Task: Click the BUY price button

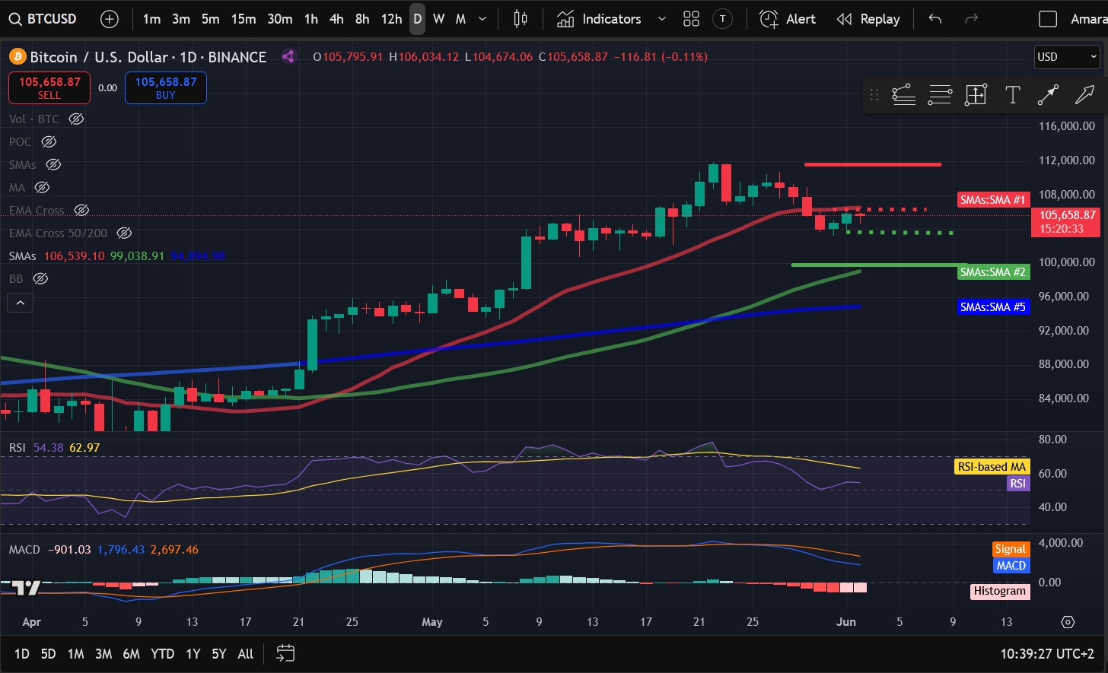Action: (x=166, y=87)
